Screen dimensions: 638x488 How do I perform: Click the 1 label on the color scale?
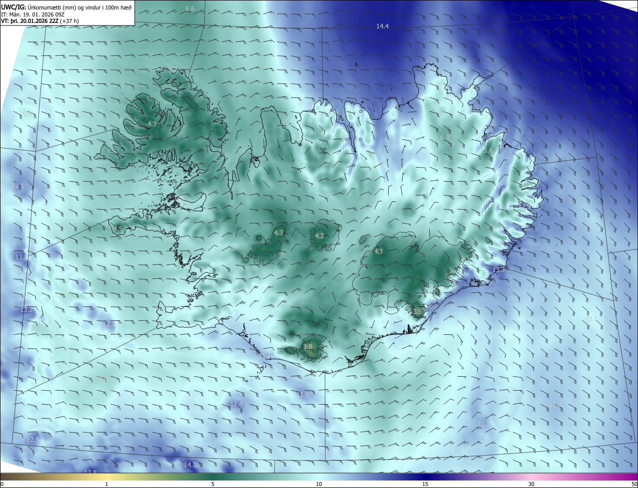tap(107, 484)
